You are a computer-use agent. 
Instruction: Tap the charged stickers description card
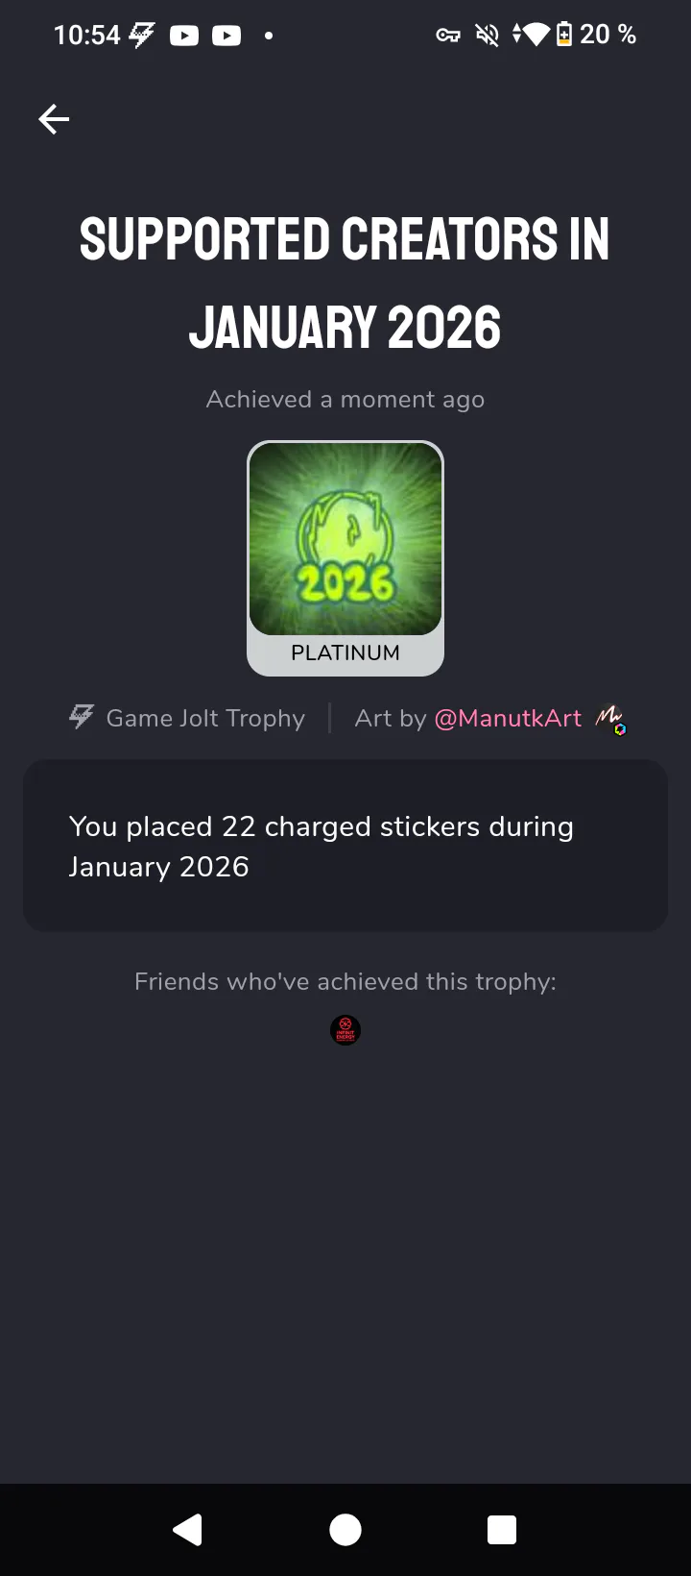(345, 846)
